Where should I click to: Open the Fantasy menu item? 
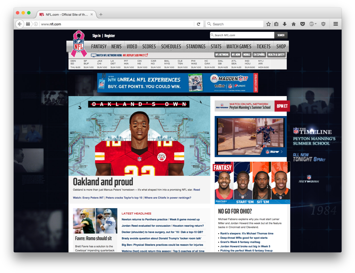tap(99, 47)
